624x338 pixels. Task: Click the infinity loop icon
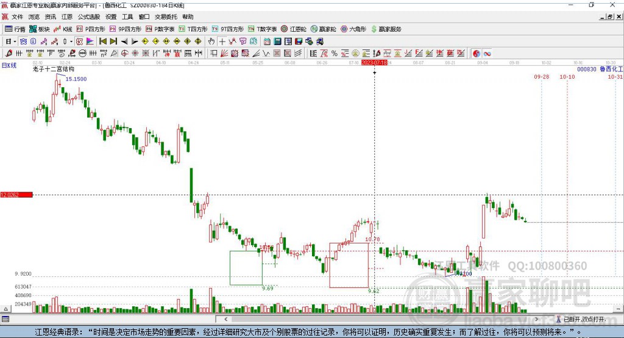click(x=487, y=54)
